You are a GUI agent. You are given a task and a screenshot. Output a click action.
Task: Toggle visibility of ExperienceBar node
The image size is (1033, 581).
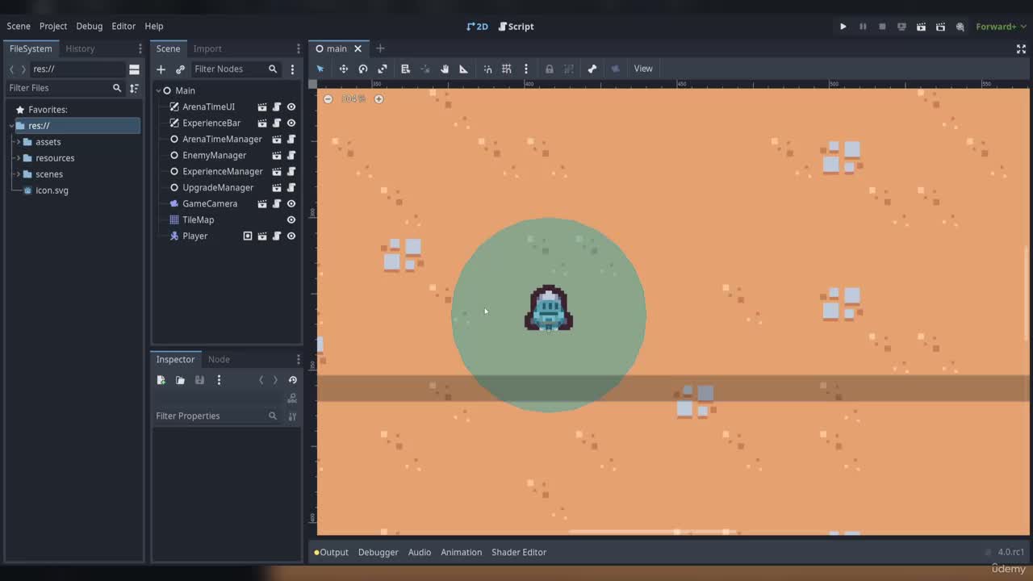[291, 123]
